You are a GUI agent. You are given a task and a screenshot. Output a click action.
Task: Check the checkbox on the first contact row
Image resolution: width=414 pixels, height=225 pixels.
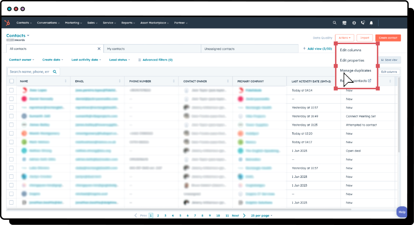pyautogui.click(x=11, y=90)
